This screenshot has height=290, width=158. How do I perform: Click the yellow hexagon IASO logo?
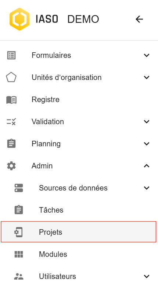(x=19, y=19)
